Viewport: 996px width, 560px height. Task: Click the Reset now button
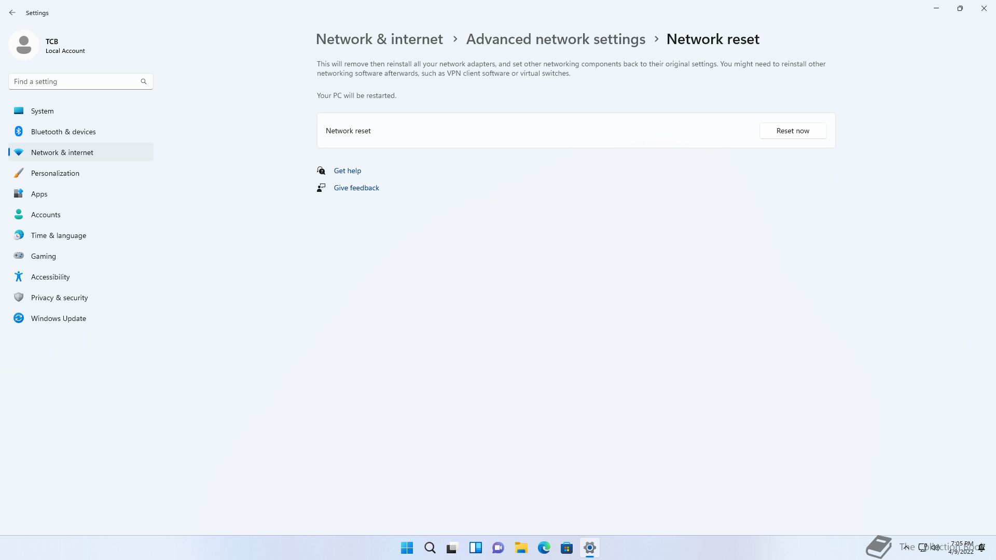tap(793, 131)
